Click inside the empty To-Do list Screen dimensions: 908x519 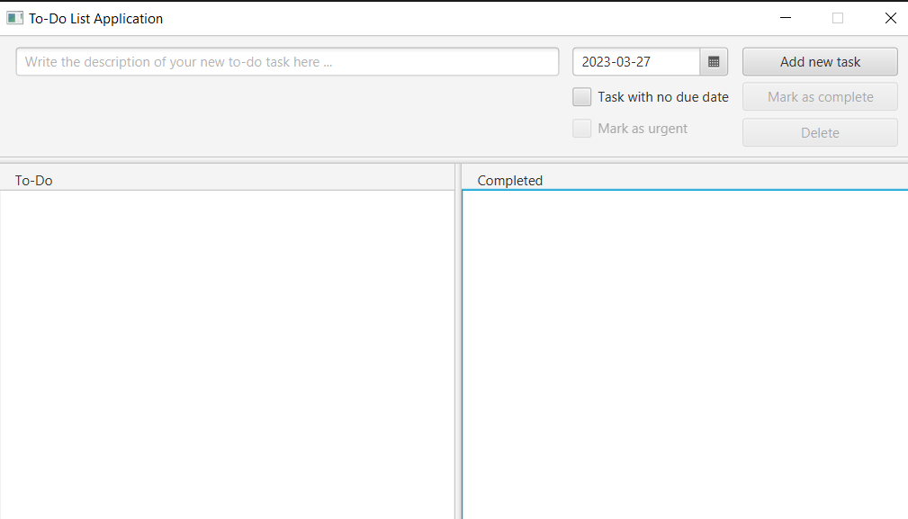click(228, 354)
